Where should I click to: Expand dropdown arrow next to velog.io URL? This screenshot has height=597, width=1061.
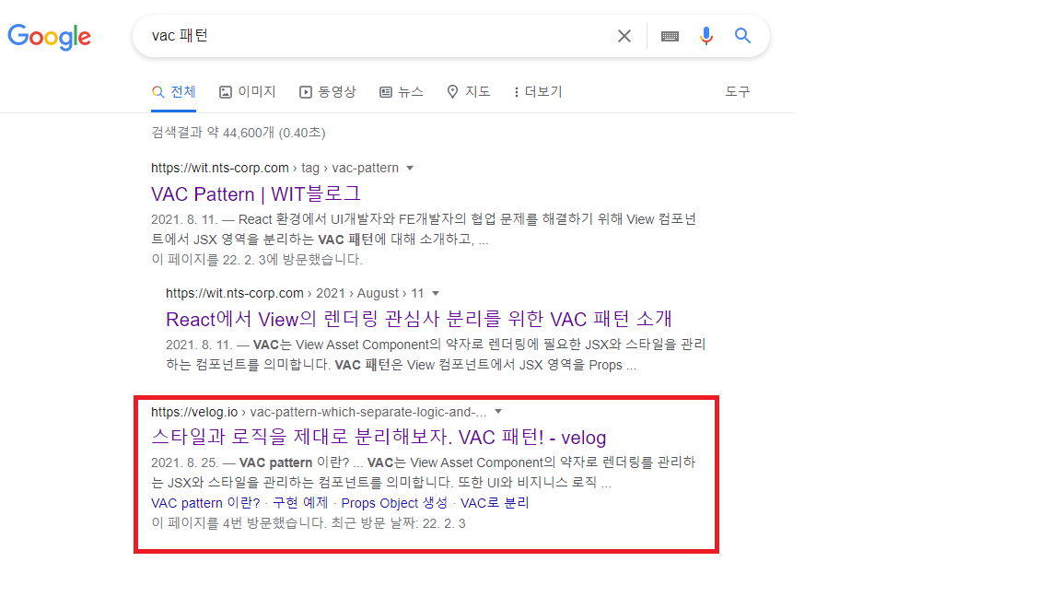tap(498, 412)
